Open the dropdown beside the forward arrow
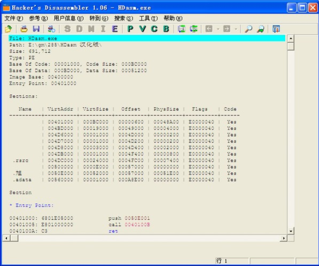Screen dimensions: 319x266 point(235,29)
